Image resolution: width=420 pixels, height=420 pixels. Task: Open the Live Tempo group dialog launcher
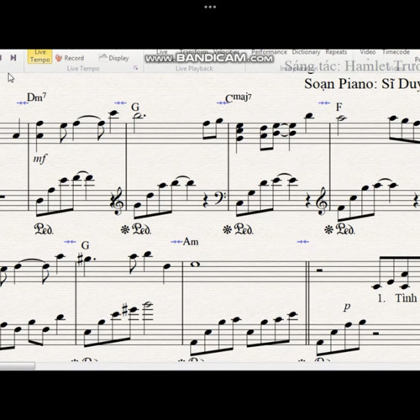(136, 68)
